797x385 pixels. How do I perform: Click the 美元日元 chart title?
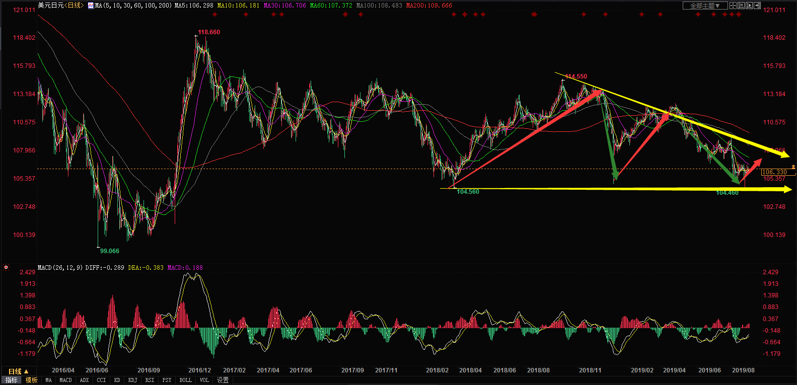point(51,6)
